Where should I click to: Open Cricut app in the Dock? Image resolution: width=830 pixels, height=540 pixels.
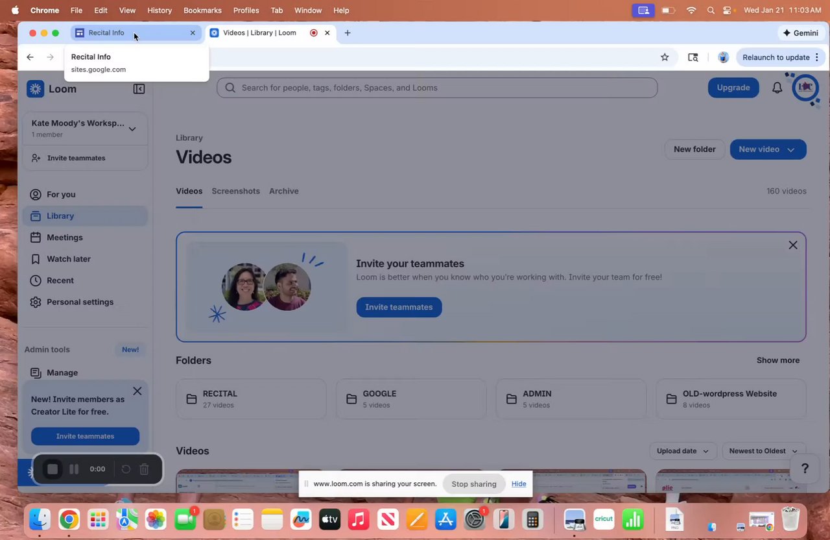[x=604, y=519]
